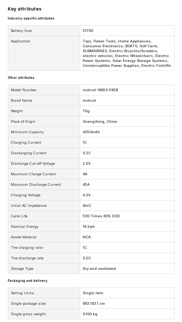This screenshot has width=182, height=322.
Task: Select the Weight value 70g
Action: [x=86, y=111]
